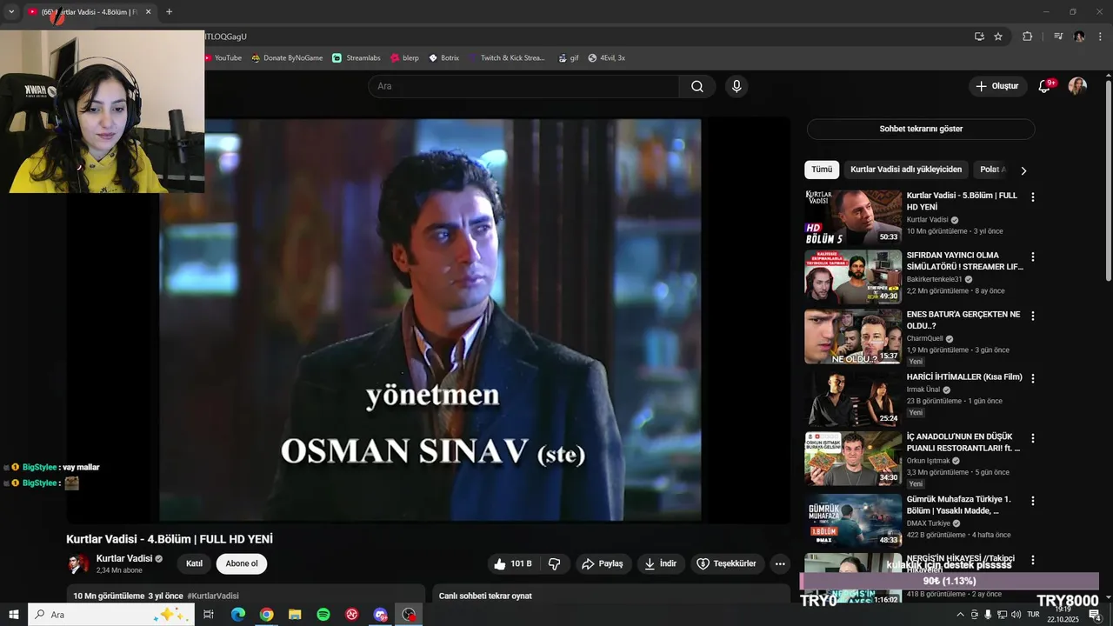Click Oluştur create button
The width and height of the screenshot is (1113, 626).
tap(997, 86)
